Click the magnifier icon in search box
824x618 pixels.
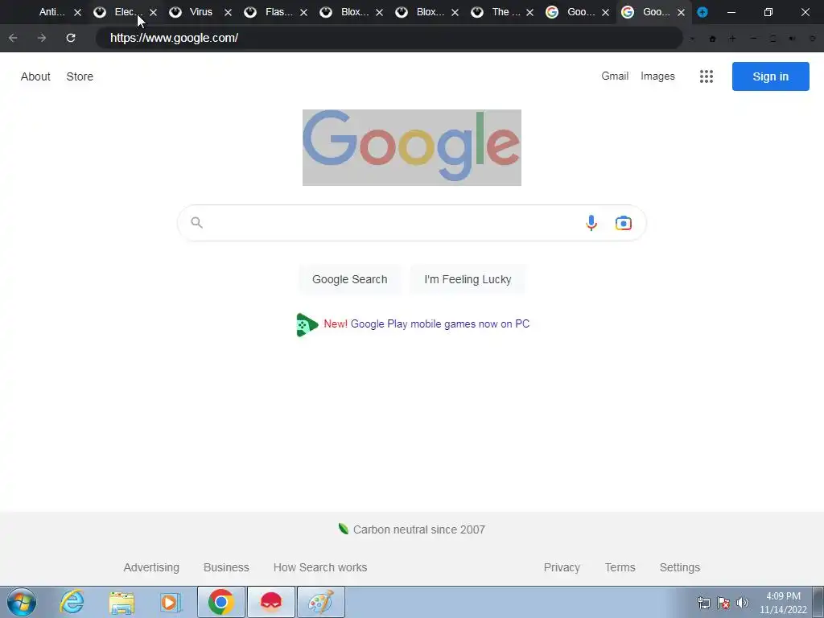point(196,223)
